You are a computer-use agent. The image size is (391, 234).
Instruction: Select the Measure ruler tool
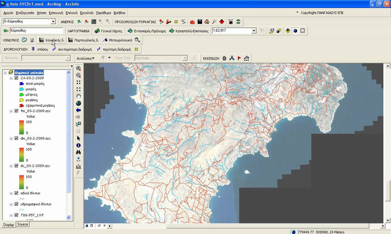point(78,166)
